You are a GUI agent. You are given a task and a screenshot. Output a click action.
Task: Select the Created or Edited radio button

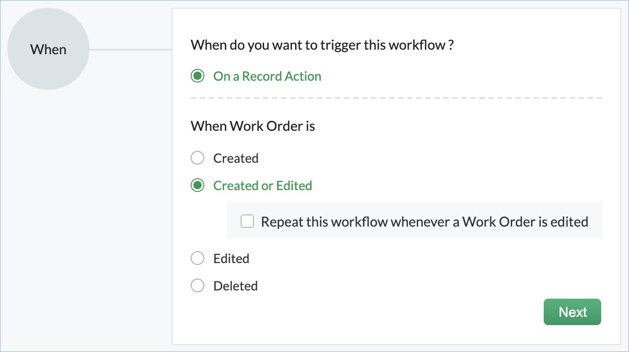pyautogui.click(x=198, y=186)
